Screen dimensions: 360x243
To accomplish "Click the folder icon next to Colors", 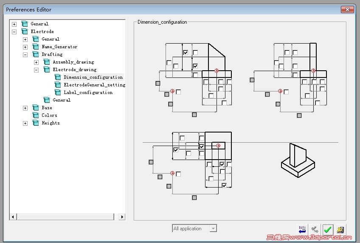I will [36, 115].
